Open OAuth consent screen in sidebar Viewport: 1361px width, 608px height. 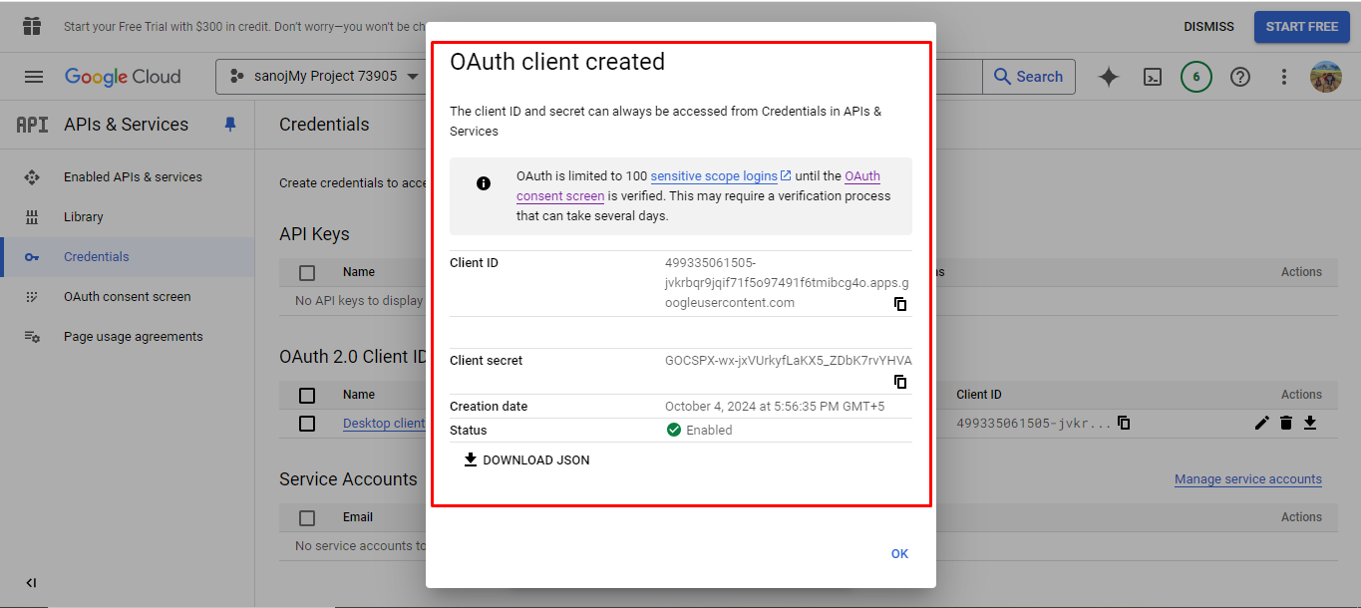[127, 296]
